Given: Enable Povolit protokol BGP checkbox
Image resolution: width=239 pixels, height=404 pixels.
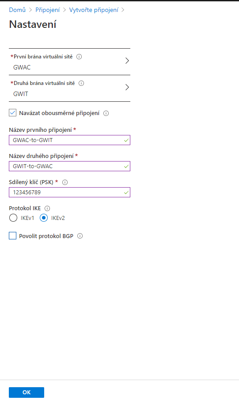Looking at the screenshot, I should (13, 236).
